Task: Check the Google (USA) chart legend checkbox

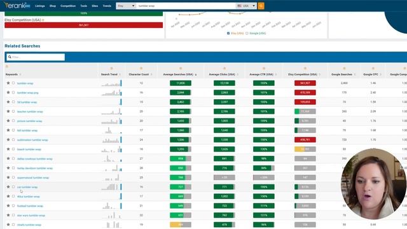Action: pos(247,33)
